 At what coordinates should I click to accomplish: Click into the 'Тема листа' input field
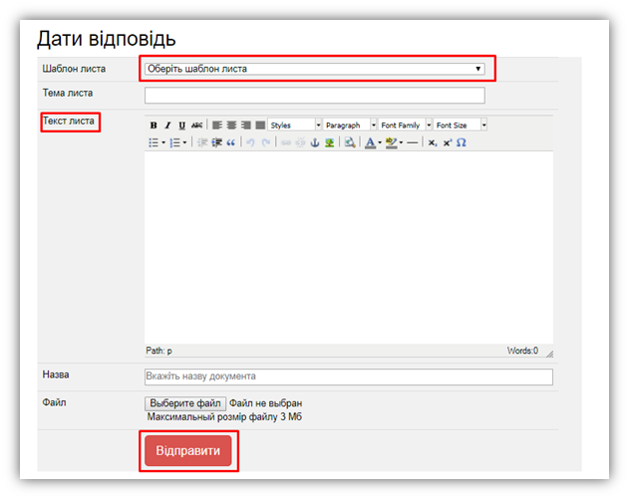point(315,96)
